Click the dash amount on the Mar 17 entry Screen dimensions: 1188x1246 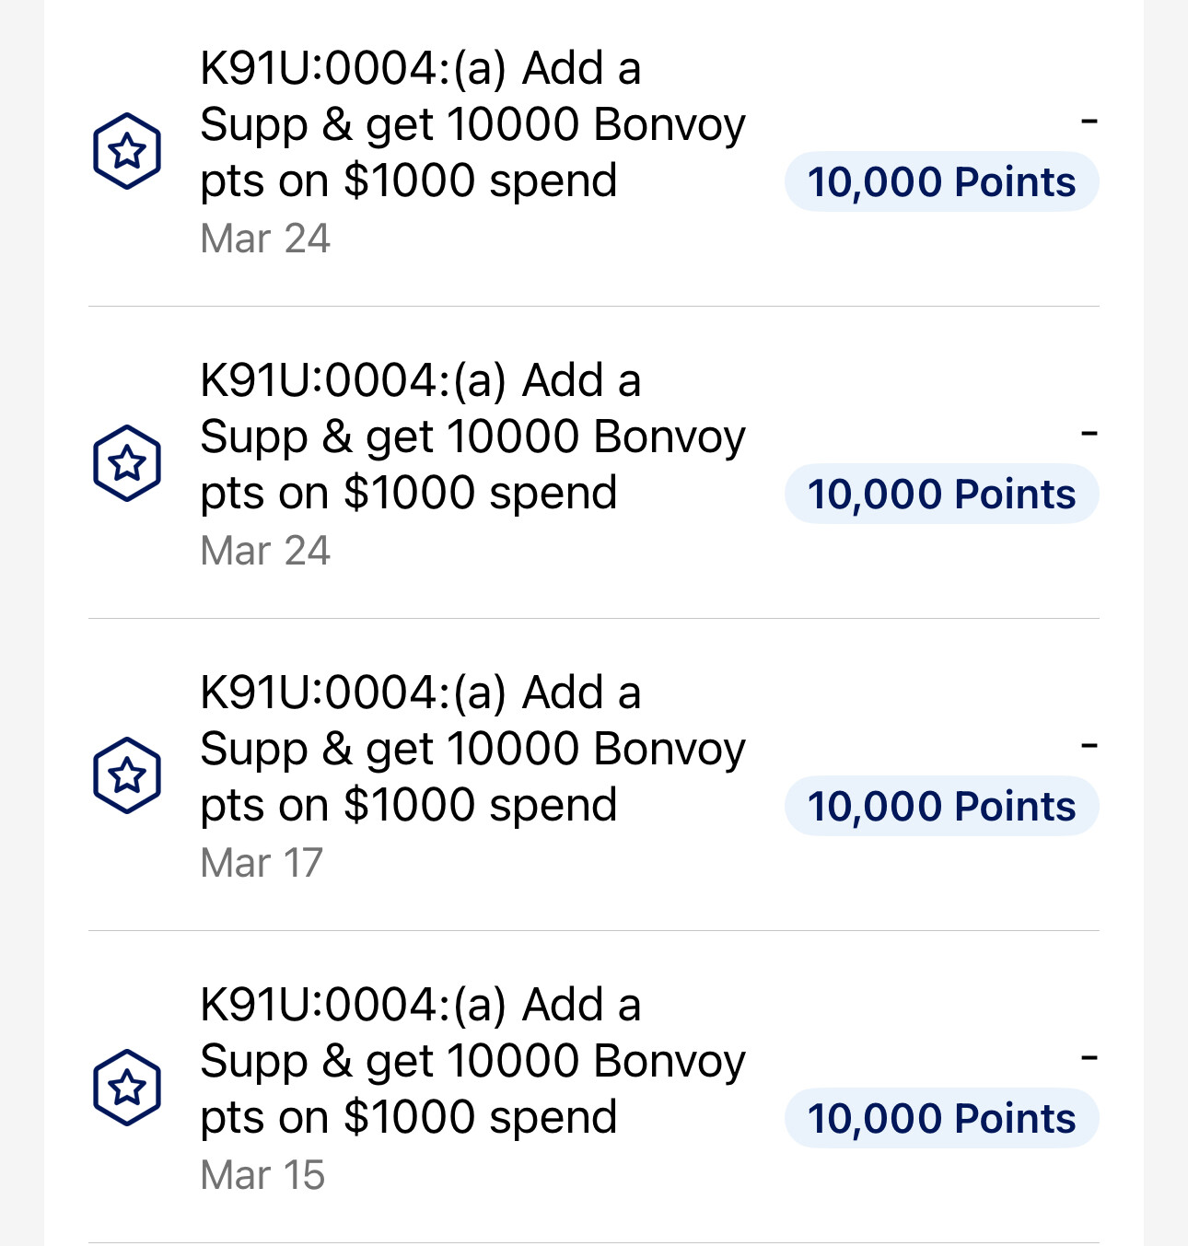pos(1089,745)
